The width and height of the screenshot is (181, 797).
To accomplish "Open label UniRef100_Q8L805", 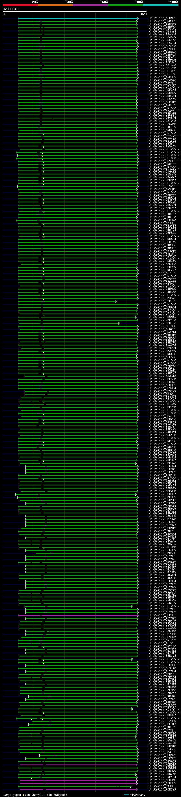I will pos(162,705).
